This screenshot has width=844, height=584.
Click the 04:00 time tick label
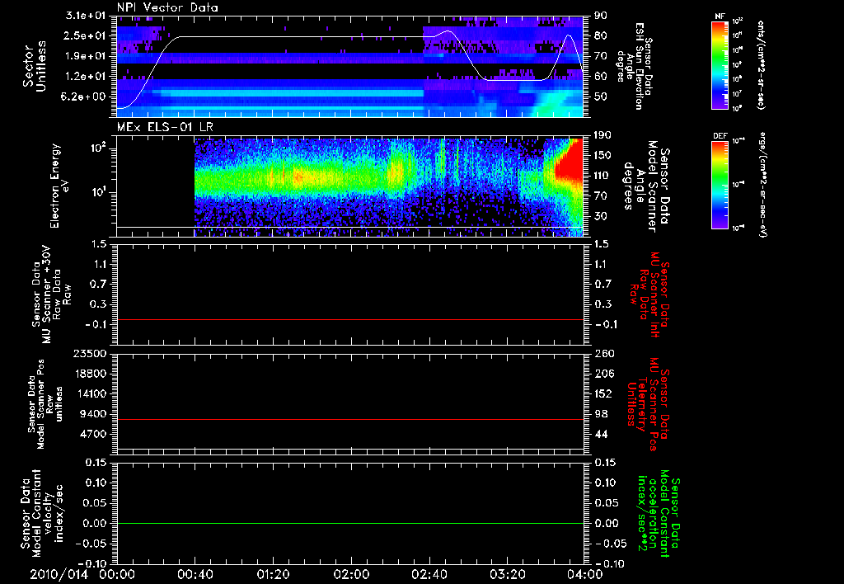point(584,574)
